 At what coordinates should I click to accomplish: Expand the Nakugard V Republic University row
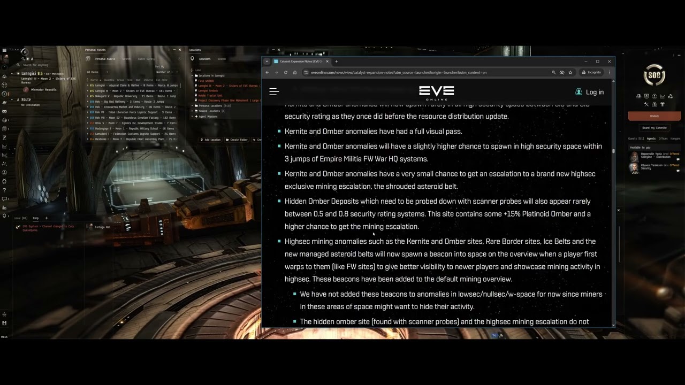[88, 96]
